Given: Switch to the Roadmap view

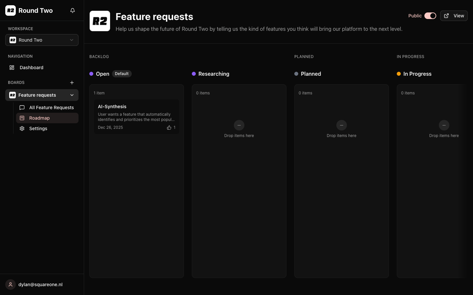Looking at the screenshot, I should click(39, 118).
